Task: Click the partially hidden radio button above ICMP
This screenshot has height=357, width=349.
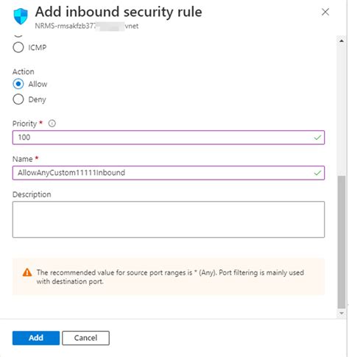Action: pyautogui.click(x=18, y=36)
